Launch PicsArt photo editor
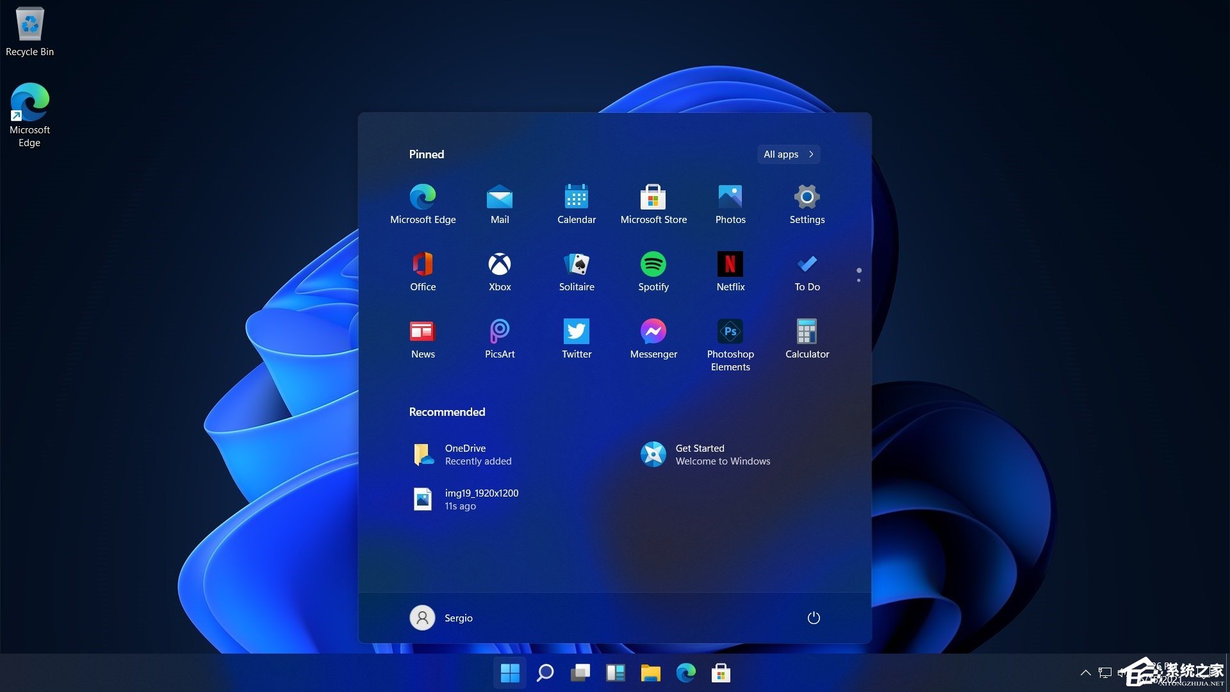1230x692 pixels. pyautogui.click(x=499, y=336)
